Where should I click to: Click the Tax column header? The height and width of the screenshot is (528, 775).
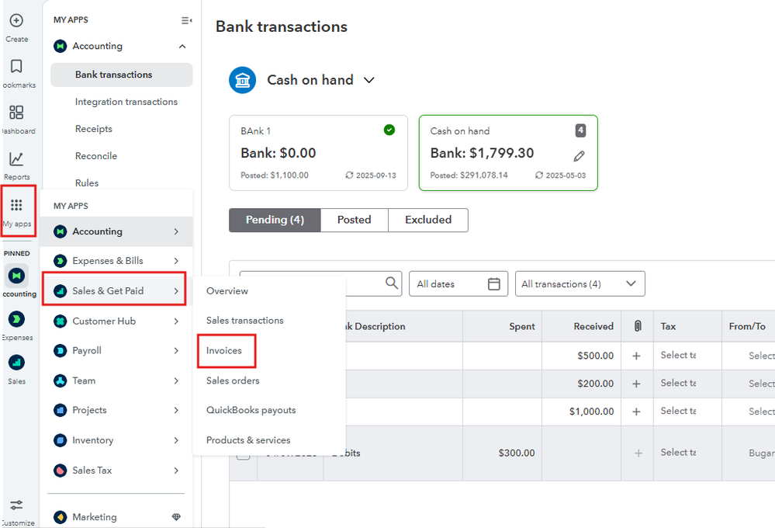(668, 327)
